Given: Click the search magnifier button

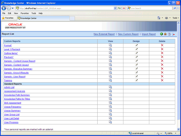Looking at the screenshot, I should [x=175, y=8].
